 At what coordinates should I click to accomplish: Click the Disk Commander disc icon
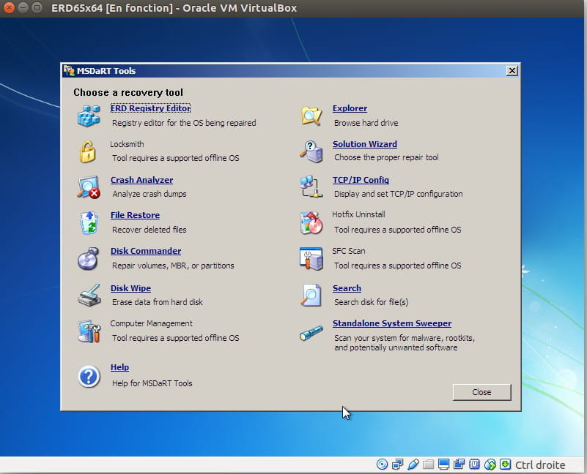[x=89, y=258]
